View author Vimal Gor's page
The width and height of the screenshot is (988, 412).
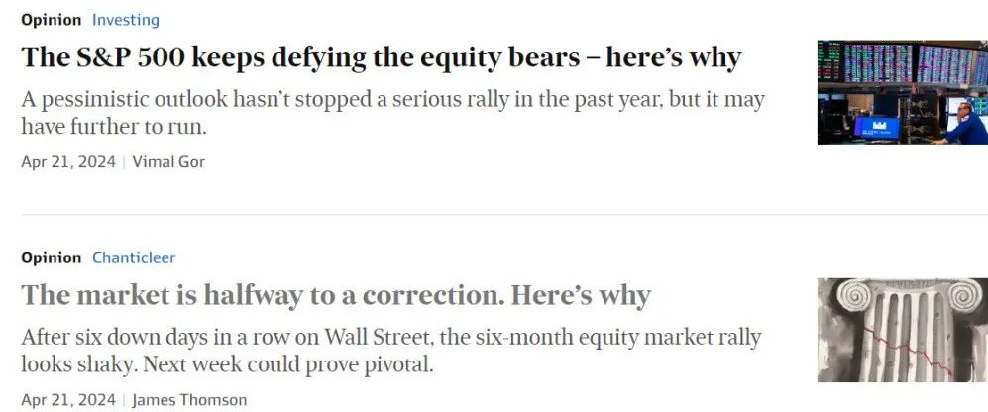point(168,161)
